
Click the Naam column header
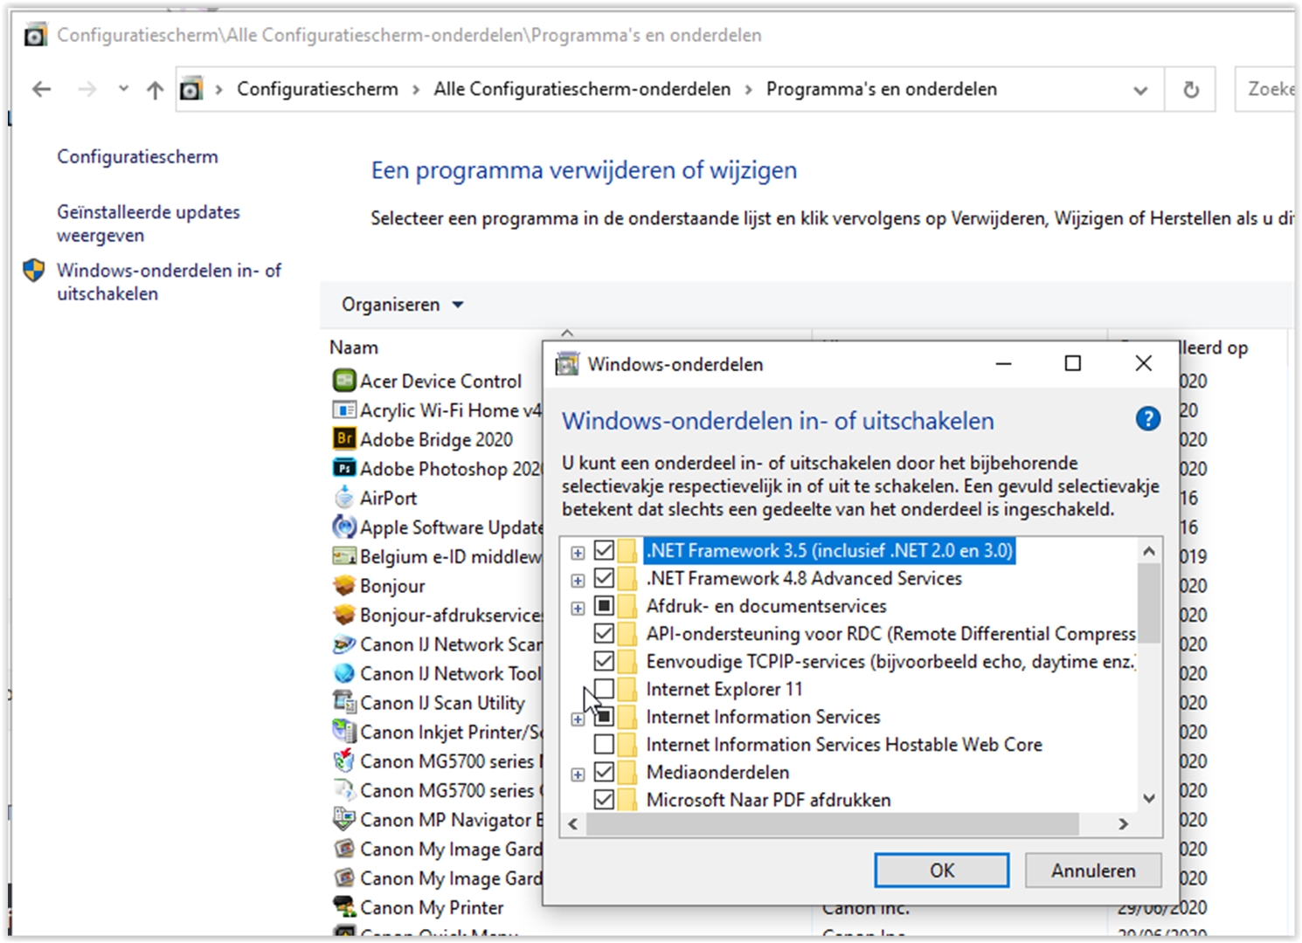click(x=354, y=348)
